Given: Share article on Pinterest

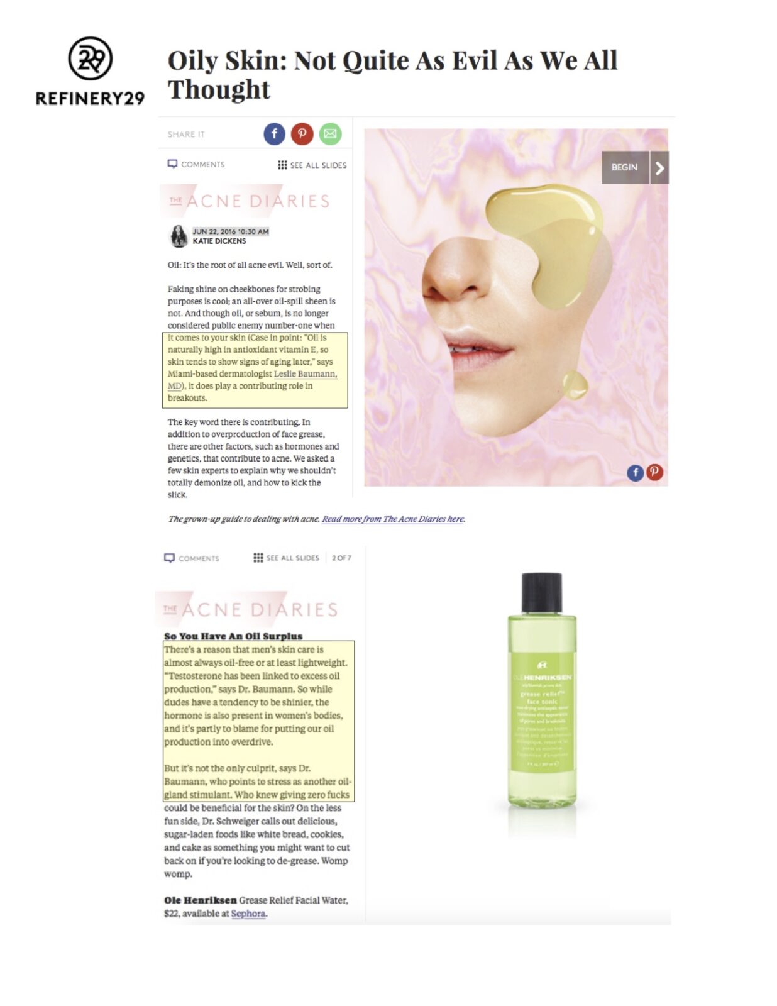Looking at the screenshot, I should click(x=302, y=133).
